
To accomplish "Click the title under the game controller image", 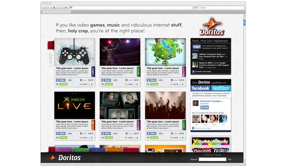I will (72, 68).
